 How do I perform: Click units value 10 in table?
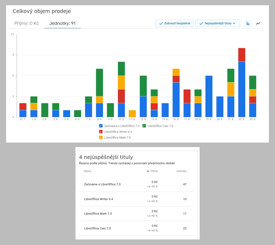pos(185,199)
